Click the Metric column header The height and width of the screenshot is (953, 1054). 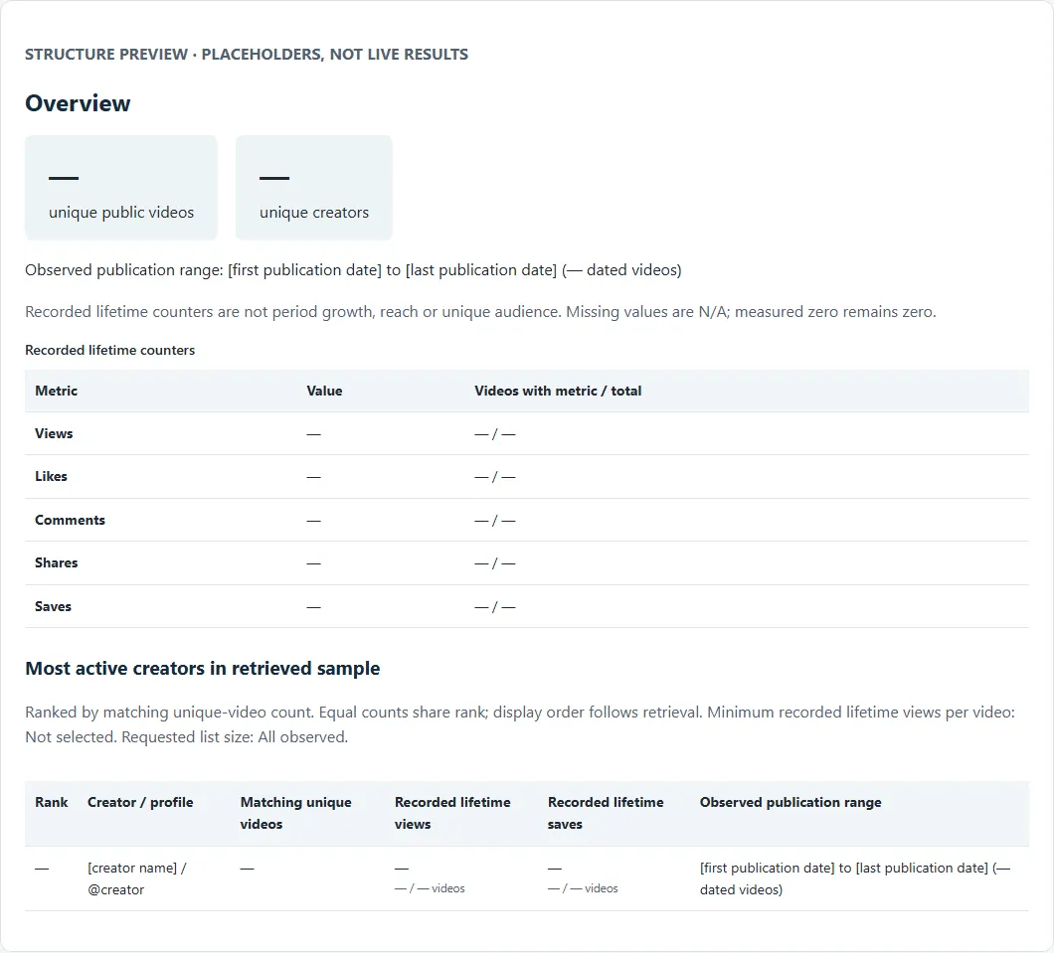point(57,391)
